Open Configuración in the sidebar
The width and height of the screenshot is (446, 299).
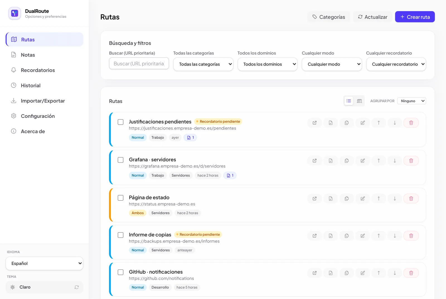pos(44,116)
